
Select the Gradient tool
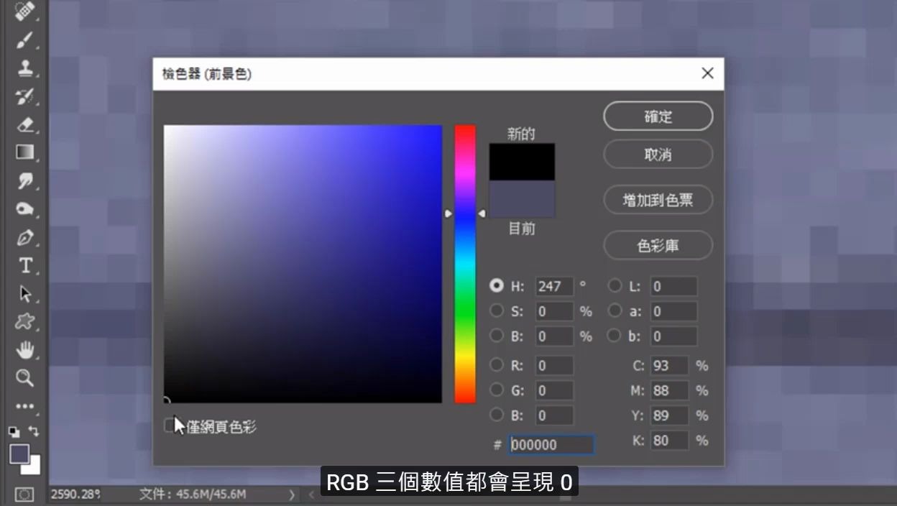click(x=24, y=152)
